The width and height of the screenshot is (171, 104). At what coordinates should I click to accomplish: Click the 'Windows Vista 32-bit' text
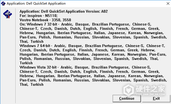38,67
